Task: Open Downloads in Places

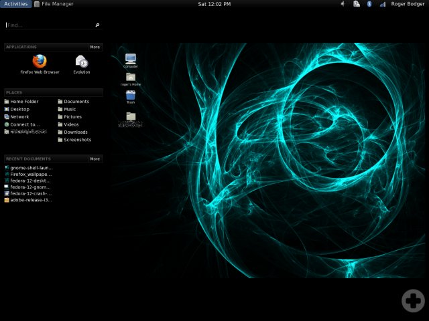Action: (75, 132)
